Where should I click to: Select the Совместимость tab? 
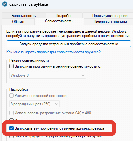59,21
